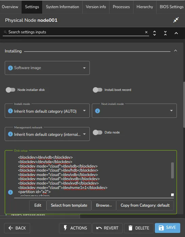
Task: Collapse the Installing section
Action: (176, 51)
